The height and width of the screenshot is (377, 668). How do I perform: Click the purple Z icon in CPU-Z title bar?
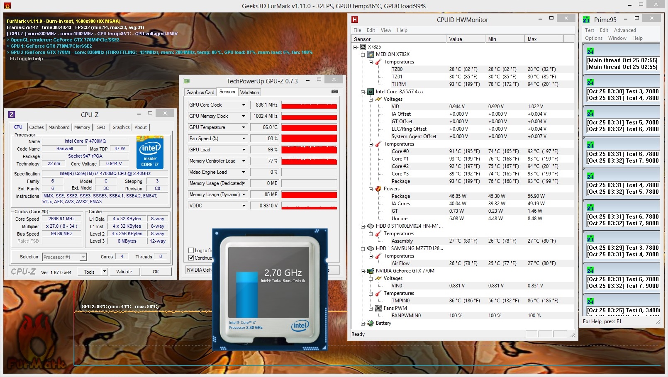12,114
